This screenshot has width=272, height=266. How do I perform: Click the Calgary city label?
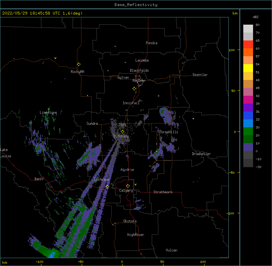(x=126, y=190)
